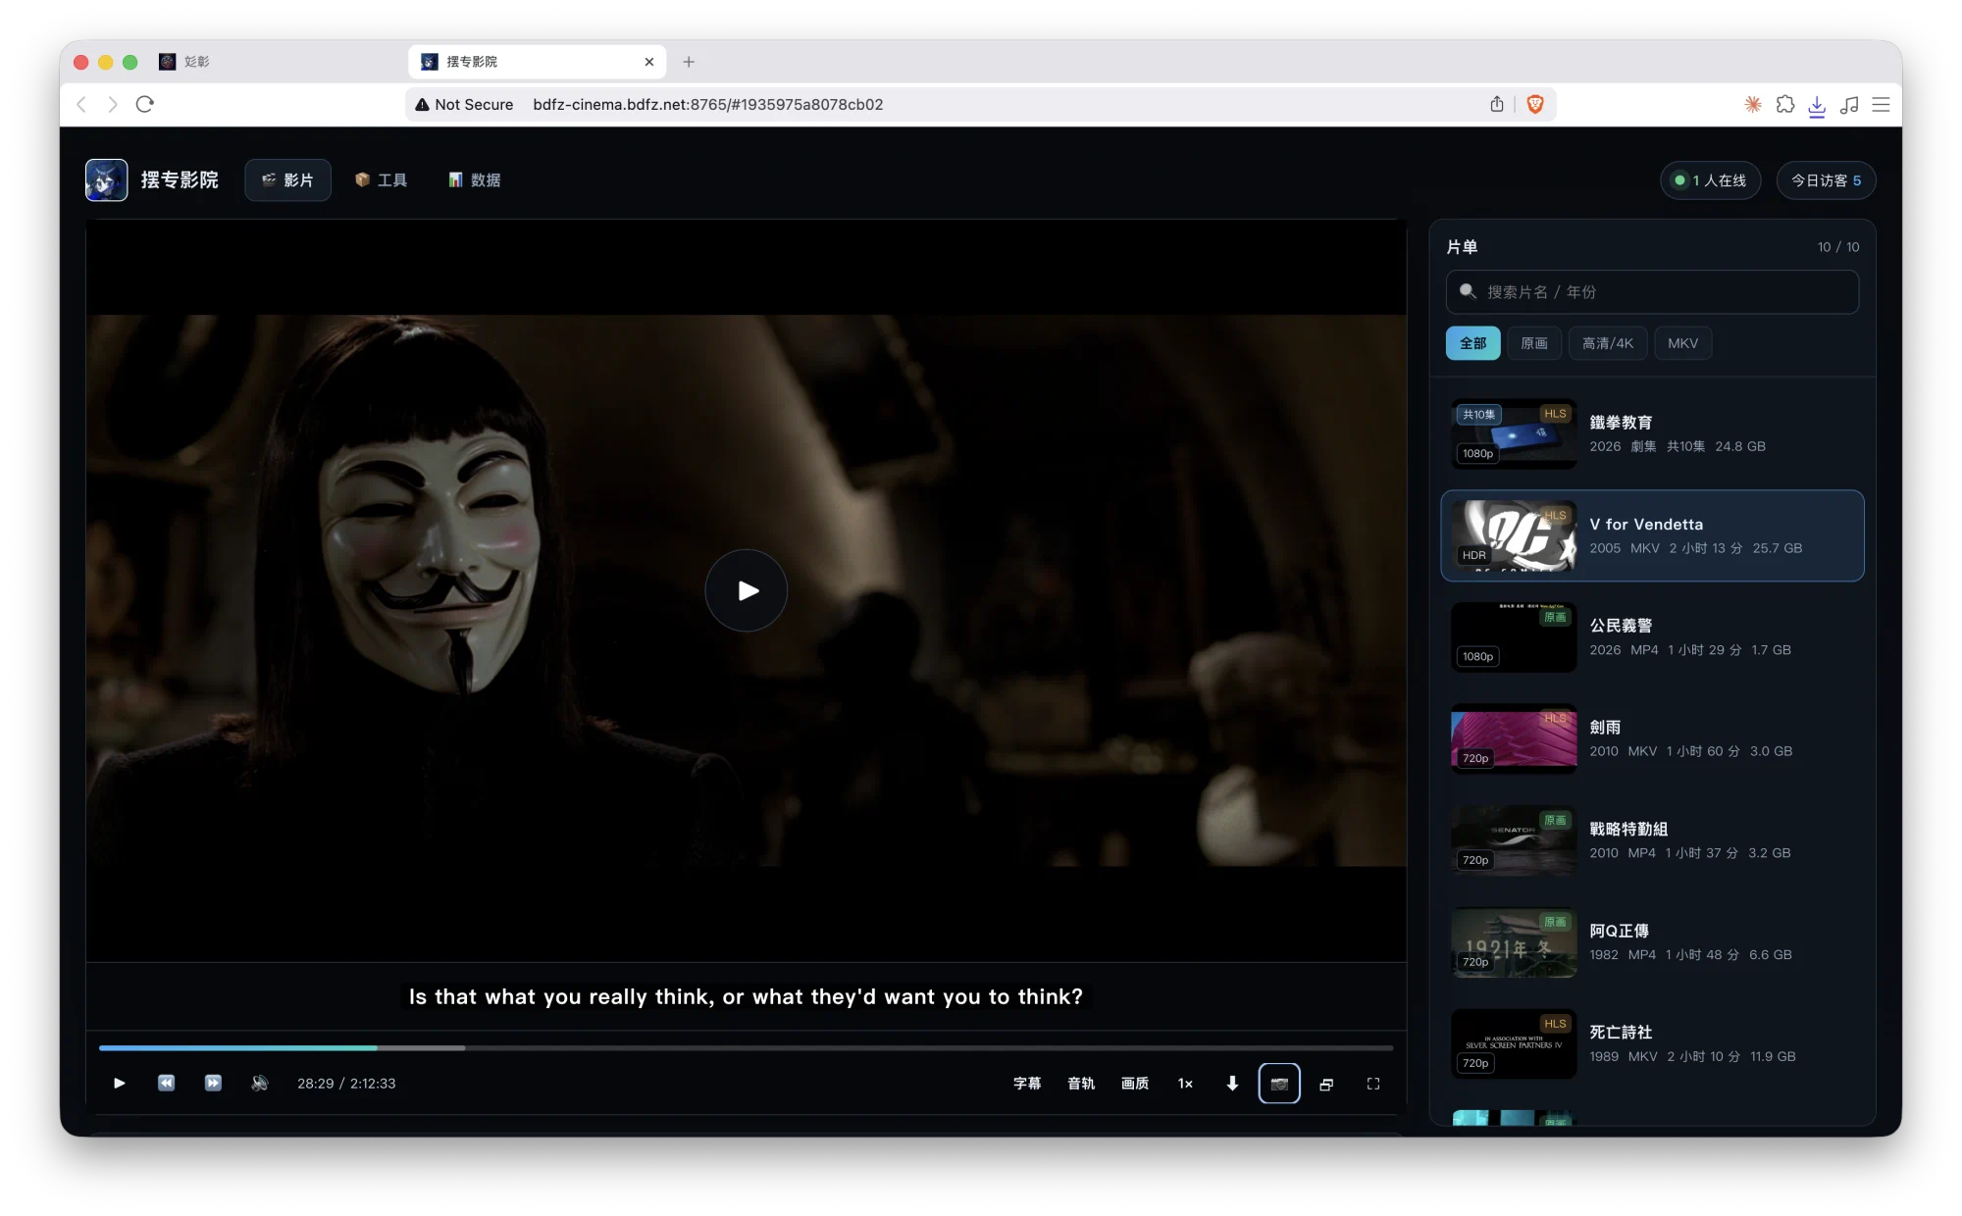Select the 原画 filter chip

(1534, 343)
